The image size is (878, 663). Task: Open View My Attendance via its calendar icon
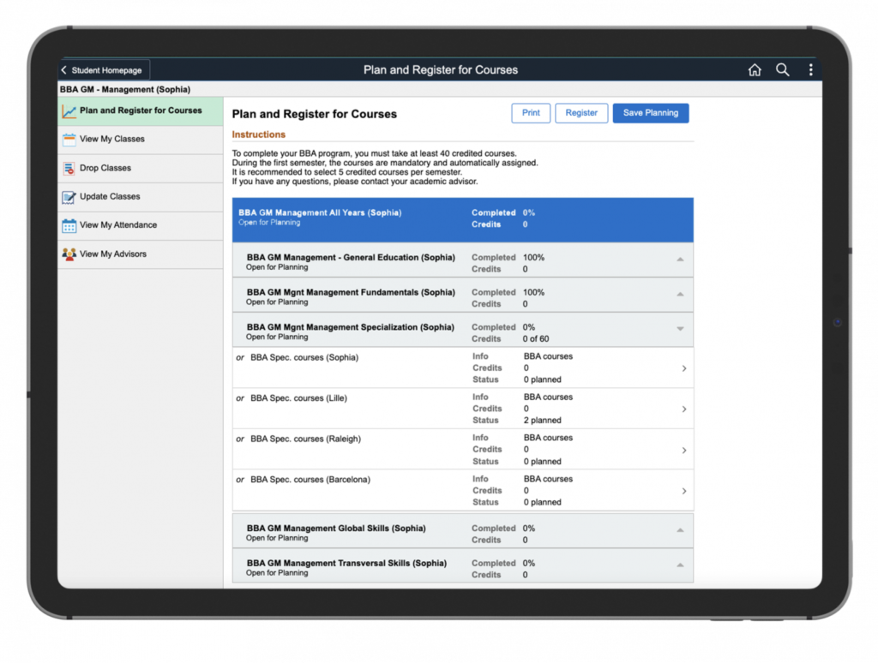click(x=70, y=225)
